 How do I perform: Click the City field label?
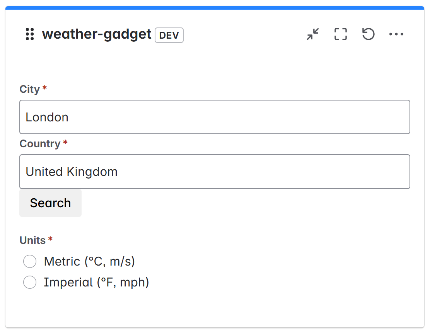tap(30, 89)
